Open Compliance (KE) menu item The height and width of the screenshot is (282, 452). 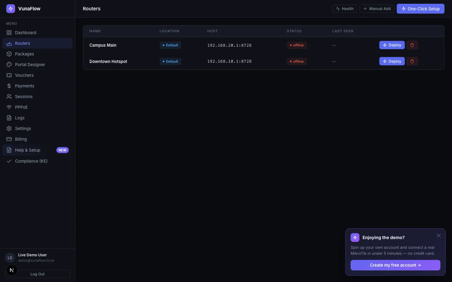coord(37,161)
